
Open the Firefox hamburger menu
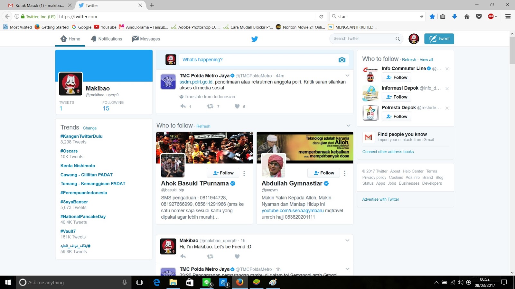click(x=508, y=16)
